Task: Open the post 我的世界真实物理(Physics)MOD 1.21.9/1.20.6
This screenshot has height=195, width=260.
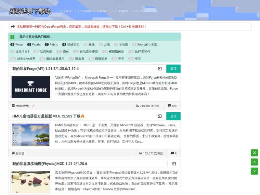Action: pyautogui.click(x=50, y=164)
